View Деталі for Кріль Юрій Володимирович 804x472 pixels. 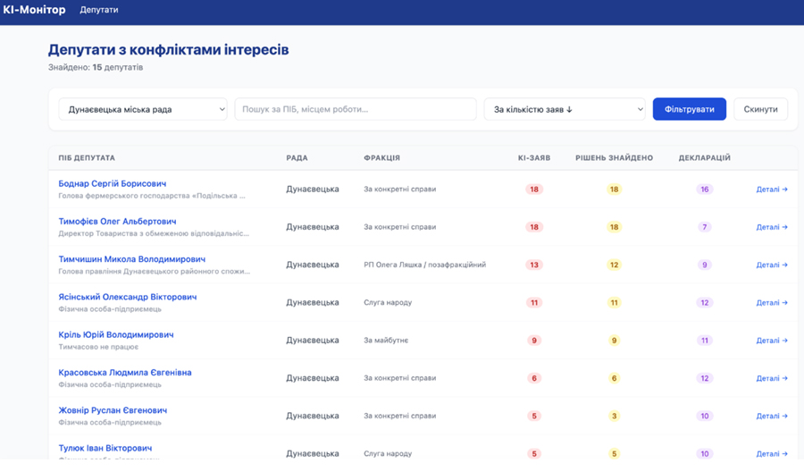coord(772,341)
